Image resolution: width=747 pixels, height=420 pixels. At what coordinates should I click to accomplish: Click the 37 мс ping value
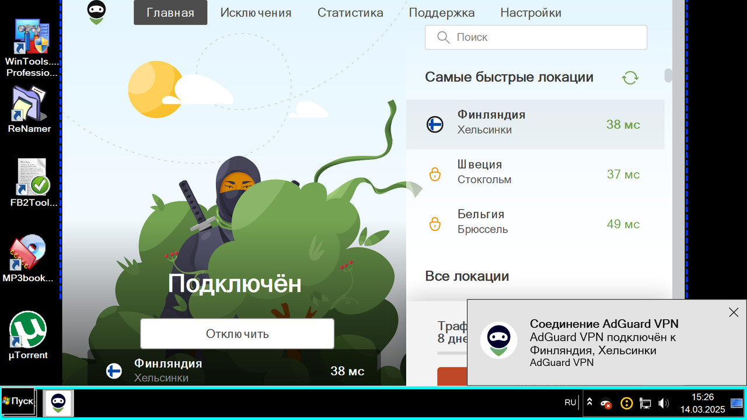click(623, 174)
